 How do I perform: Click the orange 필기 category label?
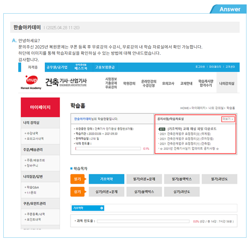click(x=78, y=179)
